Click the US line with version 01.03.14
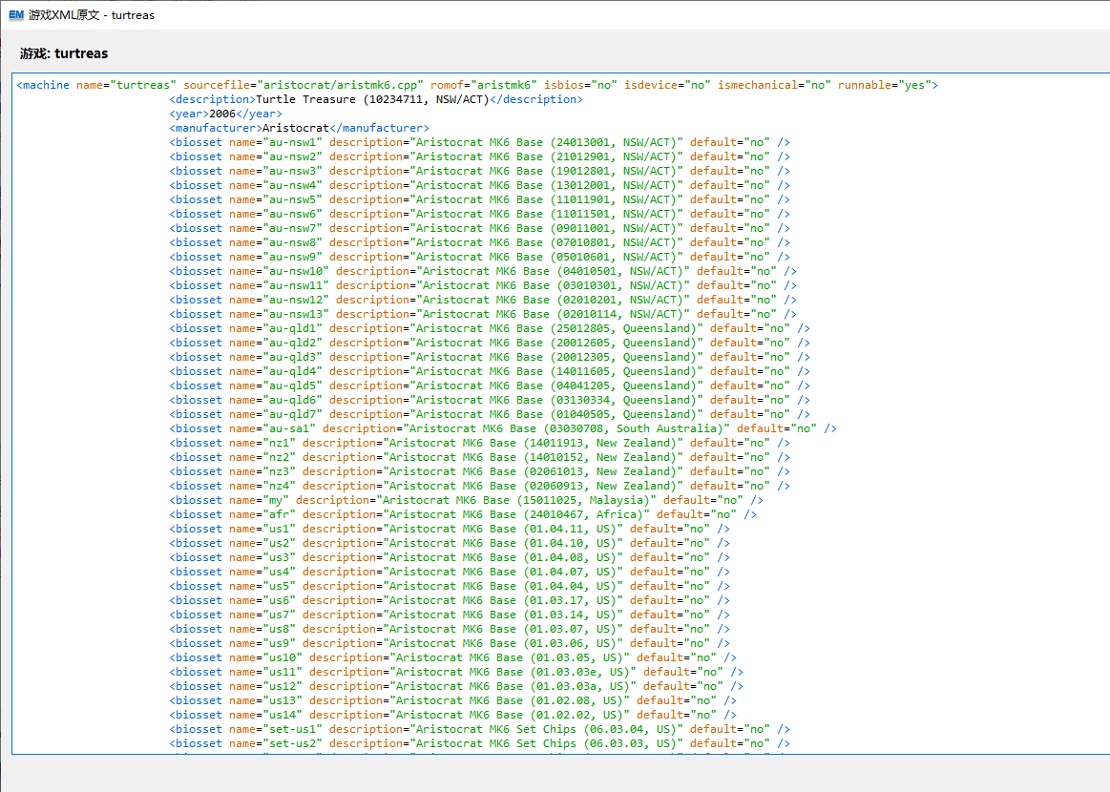Viewport: 1110px width, 792px height. [450, 615]
